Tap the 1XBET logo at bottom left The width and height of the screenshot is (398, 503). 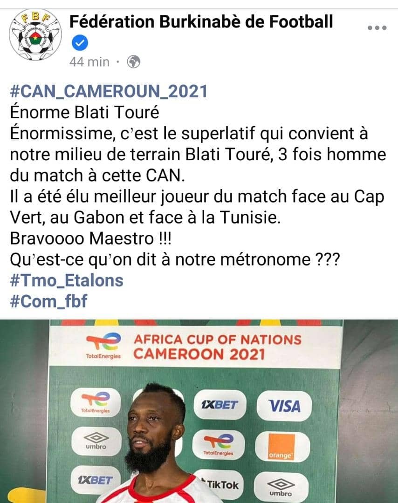point(96,480)
